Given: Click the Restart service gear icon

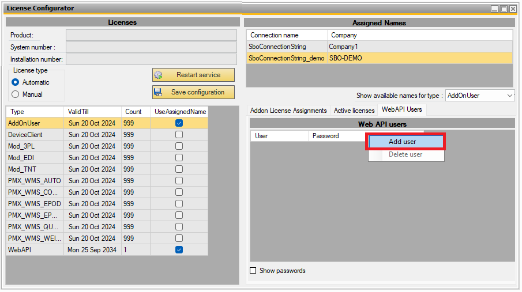Looking at the screenshot, I should (x=159, y=75).
